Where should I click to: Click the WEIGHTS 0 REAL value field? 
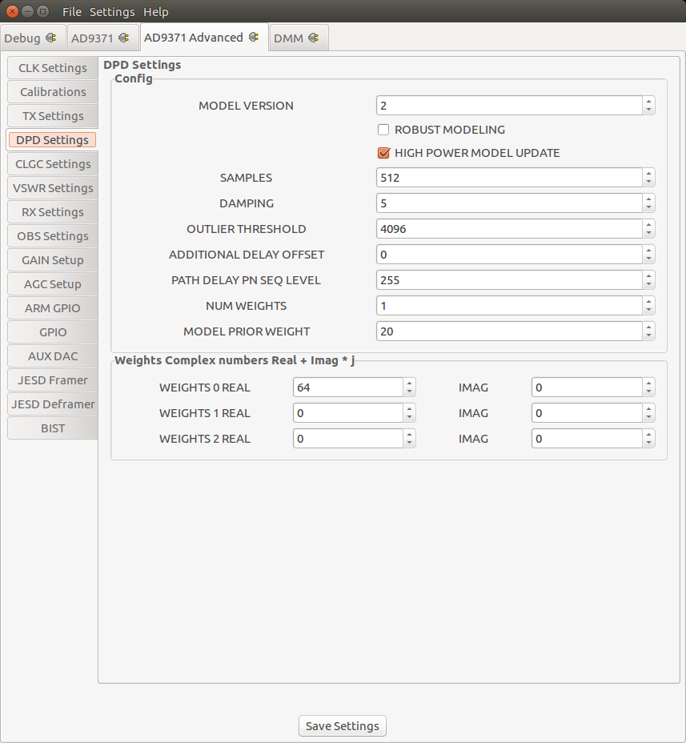click(x=344, y=387)
